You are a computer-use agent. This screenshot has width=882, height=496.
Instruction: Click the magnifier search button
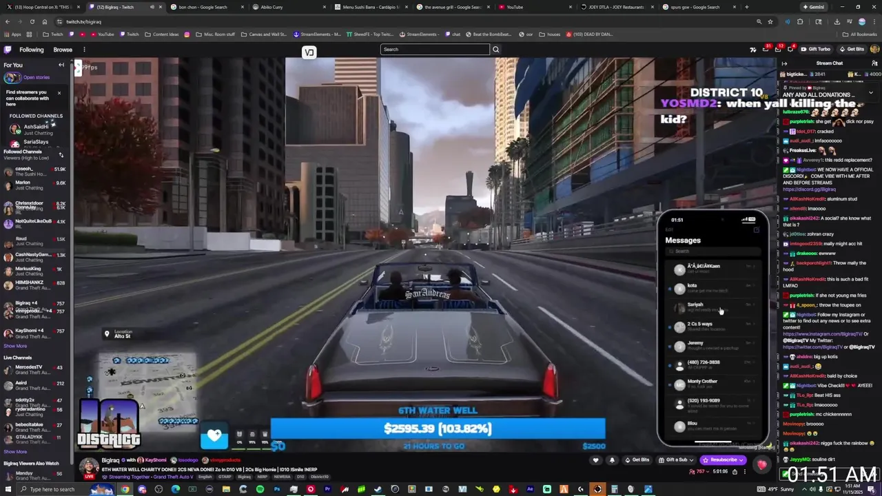(495, 50)
